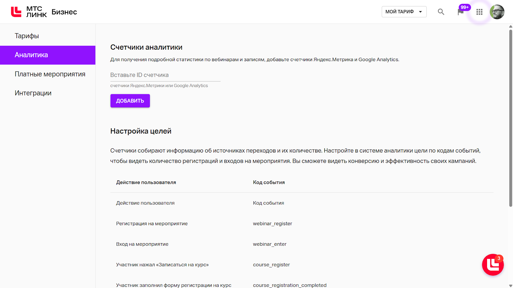Click the MTS Link logo

point(29,12)
